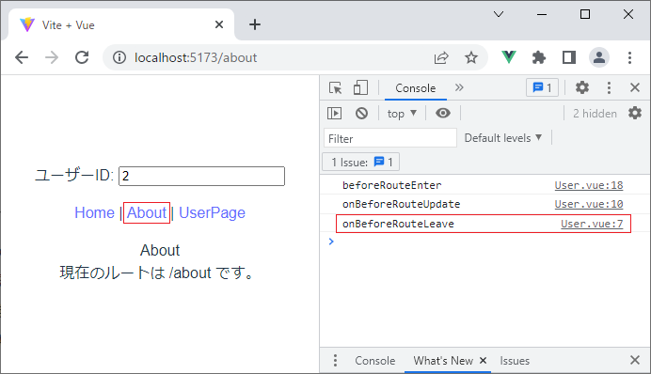Switch to the drawer Console tab
This screenshot has height=374, width=651.
[x=375, y=360]
